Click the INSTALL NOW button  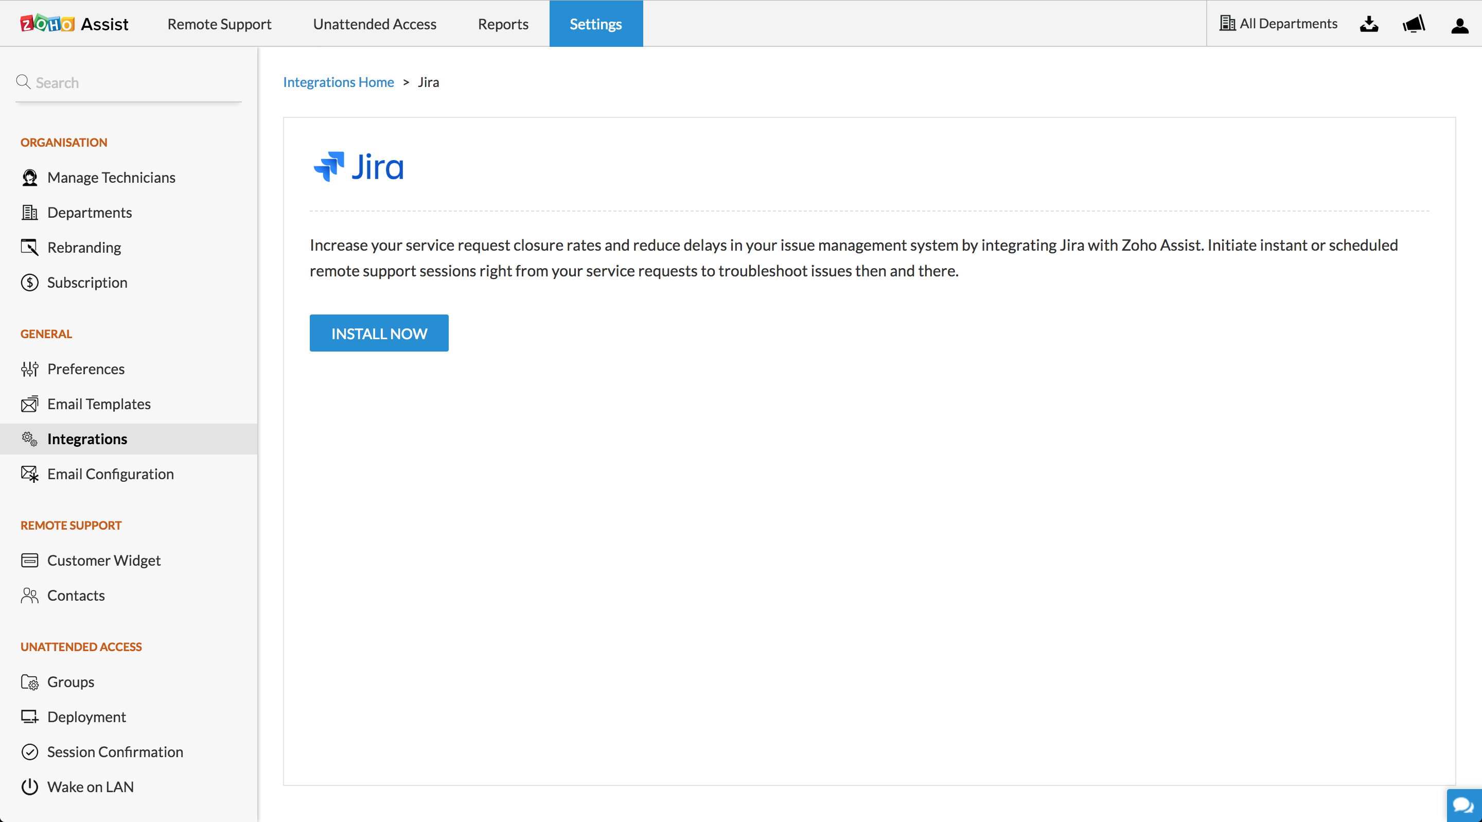pyautogui.click(x=379, y=332)
